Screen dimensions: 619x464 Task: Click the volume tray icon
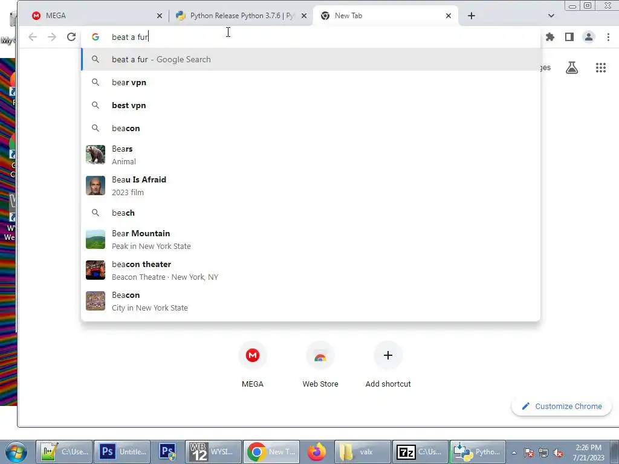558,453
